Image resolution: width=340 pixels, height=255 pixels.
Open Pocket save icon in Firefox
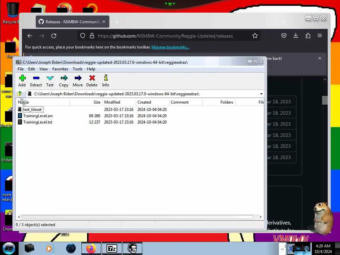(x=284, y=36)
